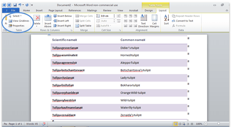Viewport: 231px width, 127px height.
Task: Save the document with the floppy icon
Action: point(15,5)
